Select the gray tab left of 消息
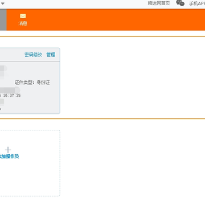This screenshot has width=205, height=205. pyautogui.click(x=3, y=19)
